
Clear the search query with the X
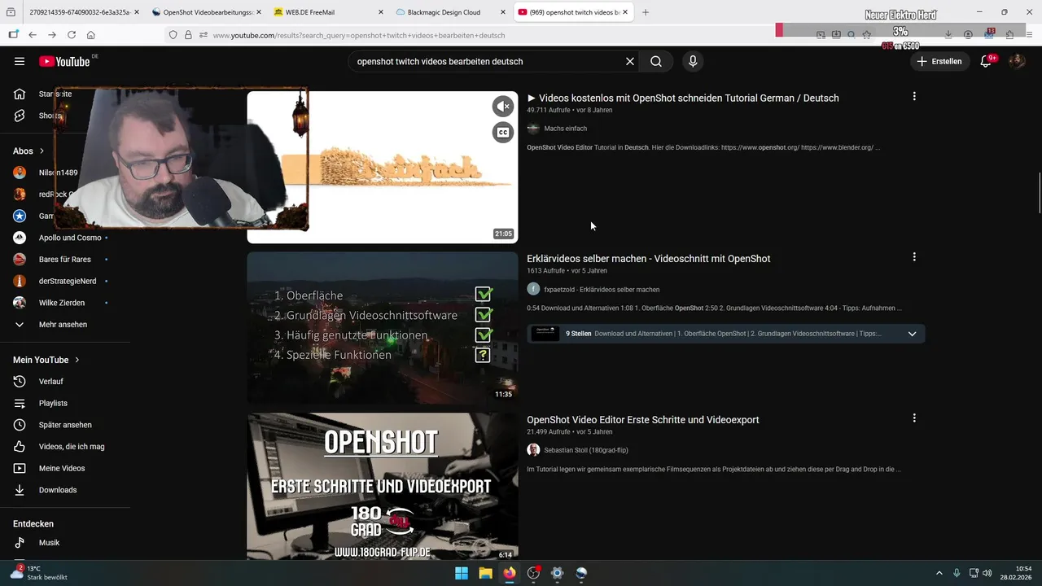pos(629,61)
